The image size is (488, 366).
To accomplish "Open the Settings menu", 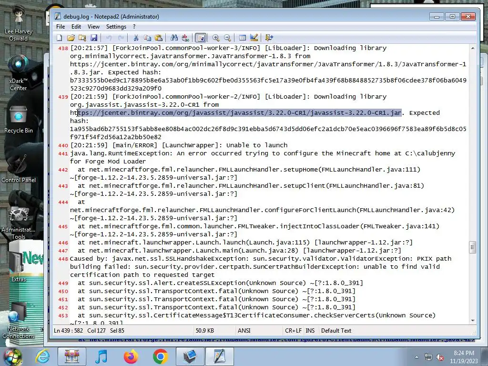I will click(x=116, y=27).
